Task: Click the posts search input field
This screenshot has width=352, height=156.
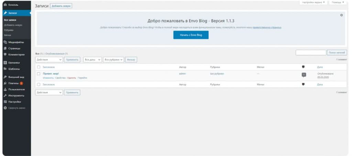Action: [310, 52]
